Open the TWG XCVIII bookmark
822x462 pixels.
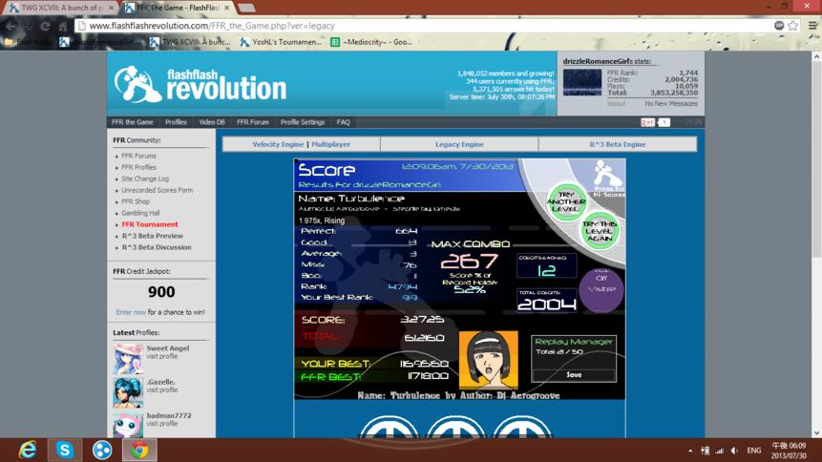[x=190, y=42]
